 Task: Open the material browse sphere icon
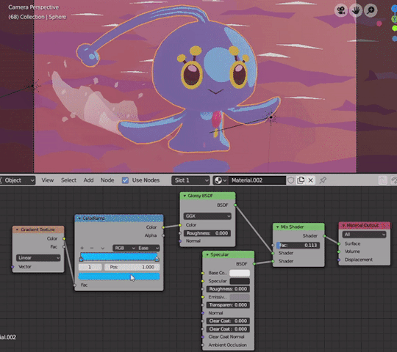click(x=220, y=180)
